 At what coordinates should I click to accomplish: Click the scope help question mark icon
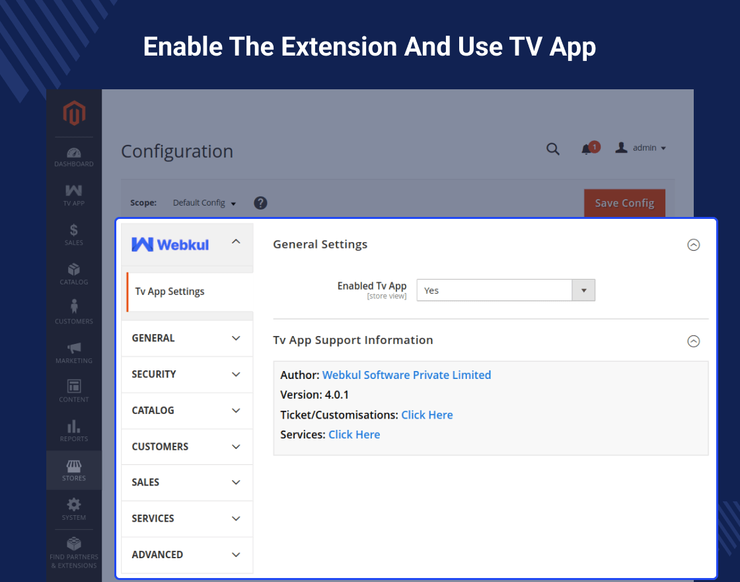click(260, 202)
